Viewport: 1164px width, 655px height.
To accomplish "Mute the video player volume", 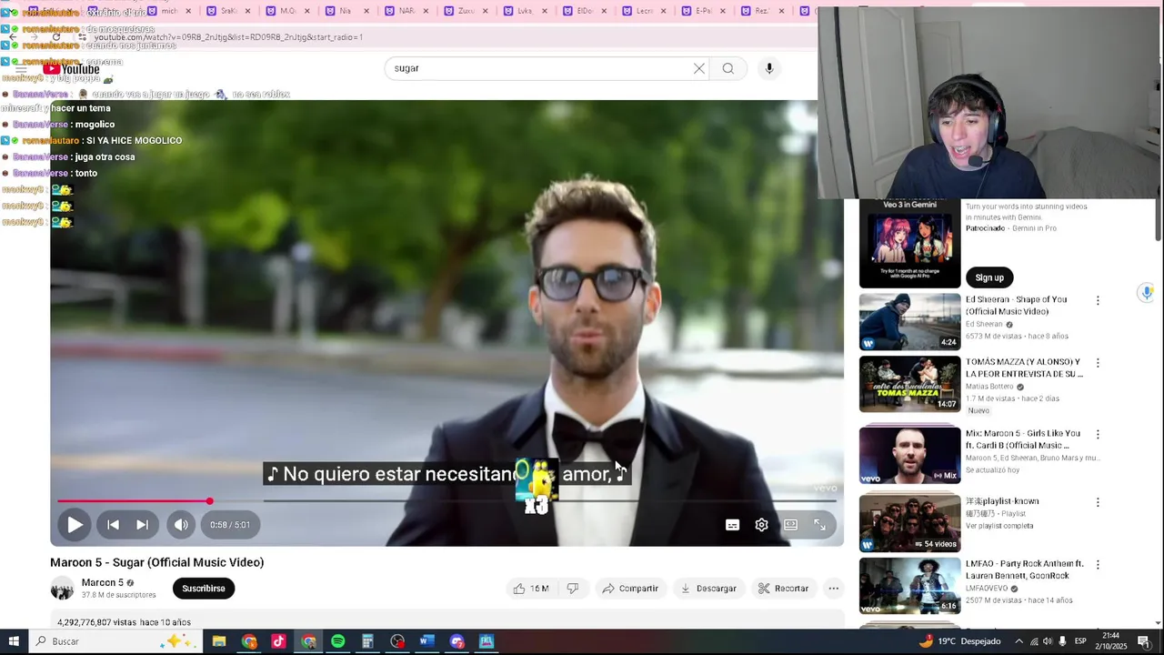I will (x=181, y=525).
